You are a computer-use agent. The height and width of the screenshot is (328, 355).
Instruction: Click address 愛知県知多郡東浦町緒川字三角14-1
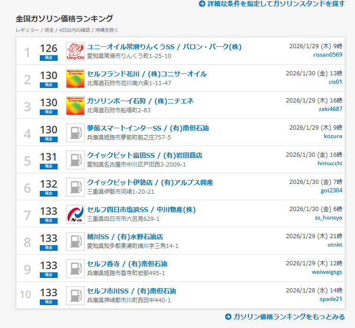tap(133, 246)
